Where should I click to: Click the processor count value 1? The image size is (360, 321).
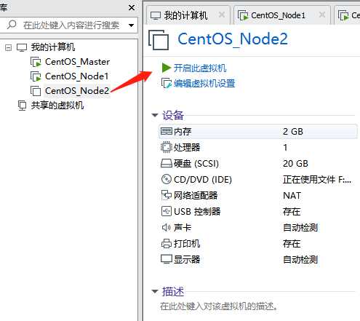click(285, 148)
